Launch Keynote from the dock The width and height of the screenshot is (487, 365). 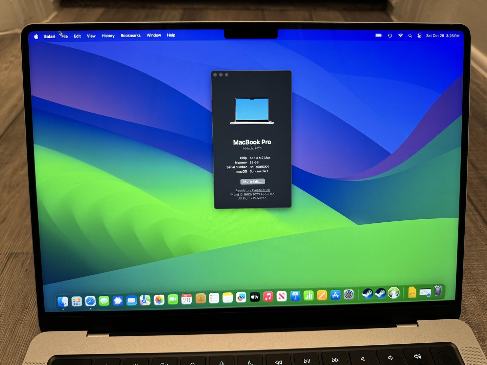tap(295, 296)
